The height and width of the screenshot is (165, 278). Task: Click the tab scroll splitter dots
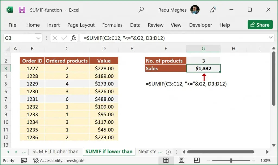[176, 152]
